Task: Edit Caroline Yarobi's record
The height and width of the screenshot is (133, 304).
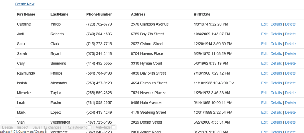Action: click(264, 24)
